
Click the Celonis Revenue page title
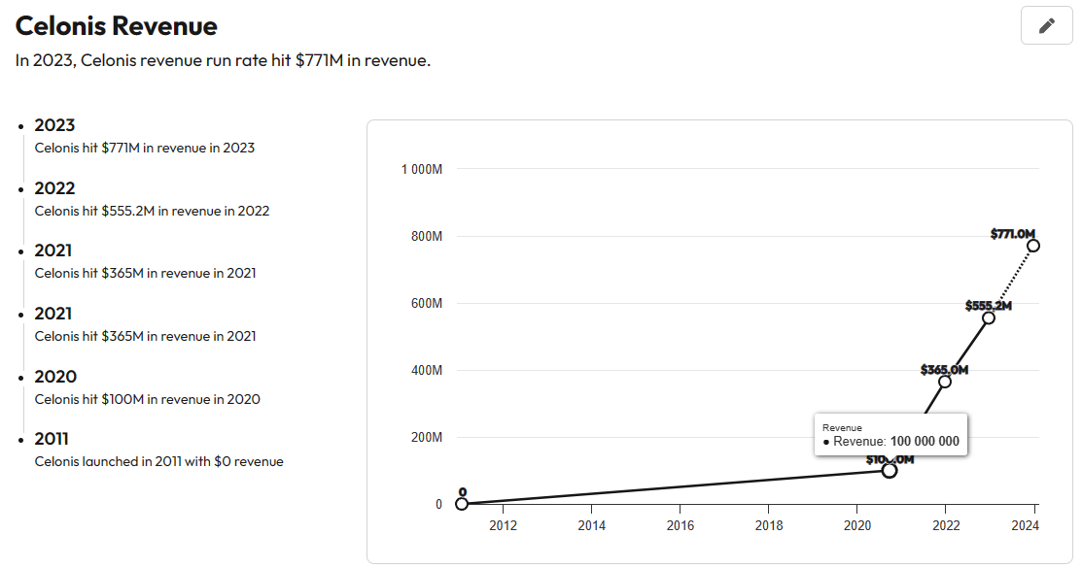pos(117,26)
